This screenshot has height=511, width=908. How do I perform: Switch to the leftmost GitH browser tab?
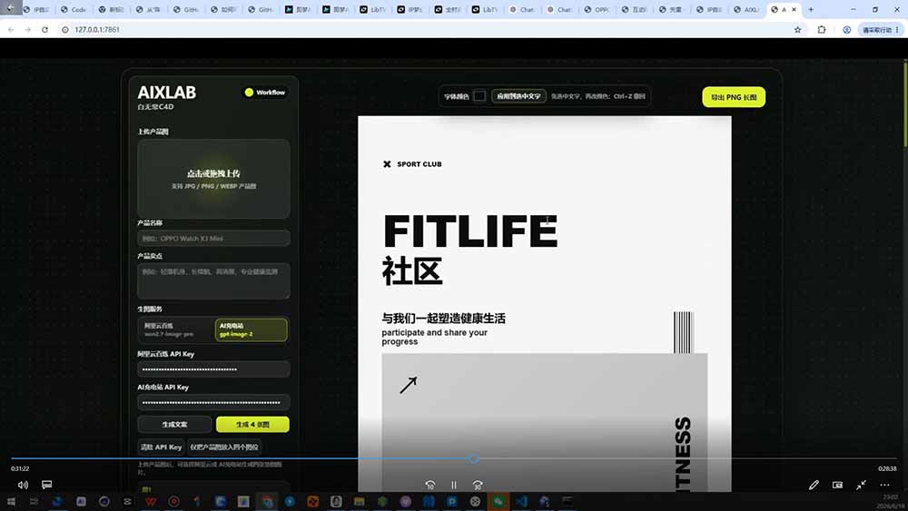pyautogui.click(x=186, y=9)
